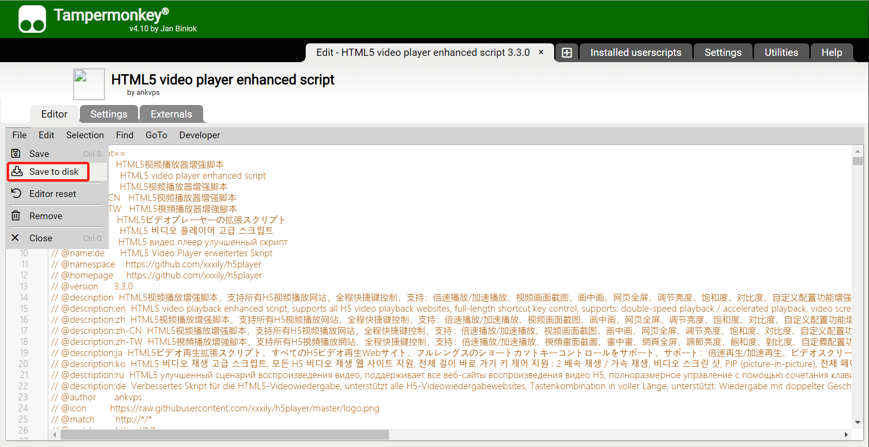Click the @description:de line text
Image resolution: width=869 pixels, height=447 pixels.
(x=451, y=386)
